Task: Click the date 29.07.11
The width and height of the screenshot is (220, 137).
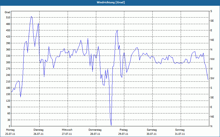Action: click(123, 134)
